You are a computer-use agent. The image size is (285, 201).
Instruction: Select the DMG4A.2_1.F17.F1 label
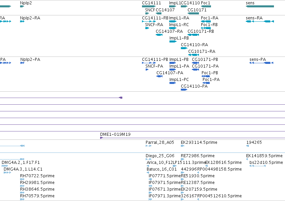(x=21, y=163)
